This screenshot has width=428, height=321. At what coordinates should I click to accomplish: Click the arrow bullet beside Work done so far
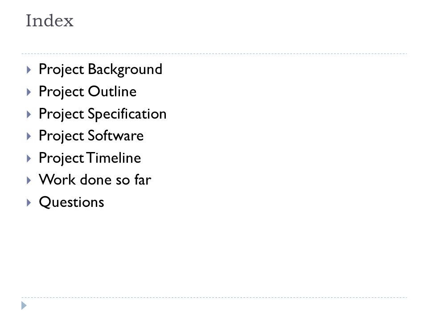[x=29, y=180]
